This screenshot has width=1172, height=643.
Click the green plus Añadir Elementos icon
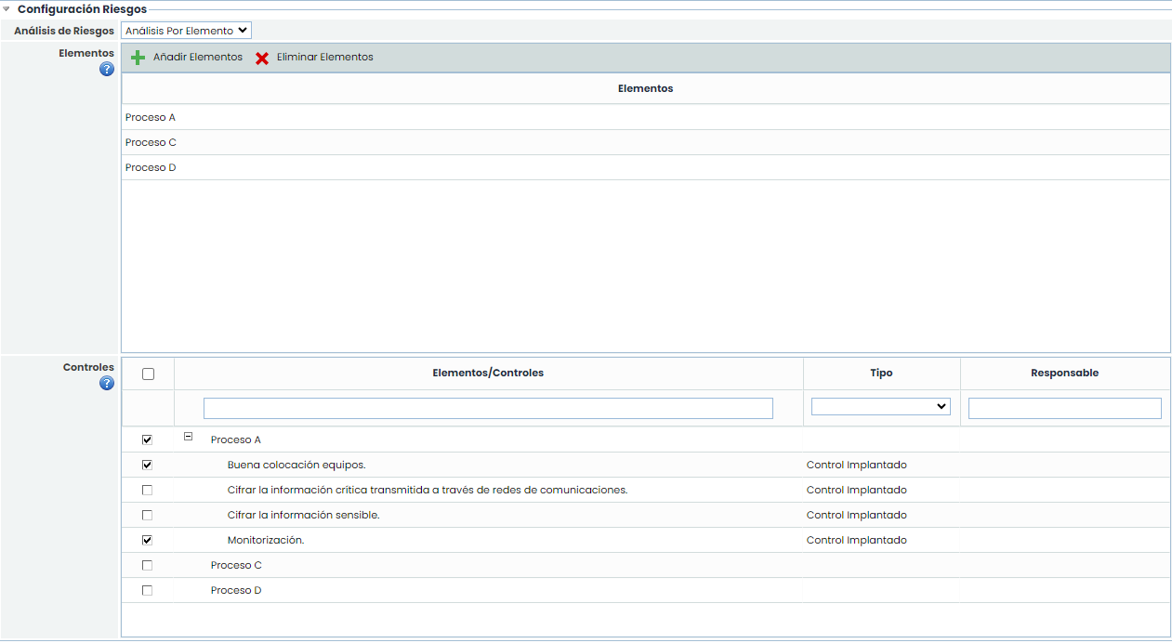point(138,58)
